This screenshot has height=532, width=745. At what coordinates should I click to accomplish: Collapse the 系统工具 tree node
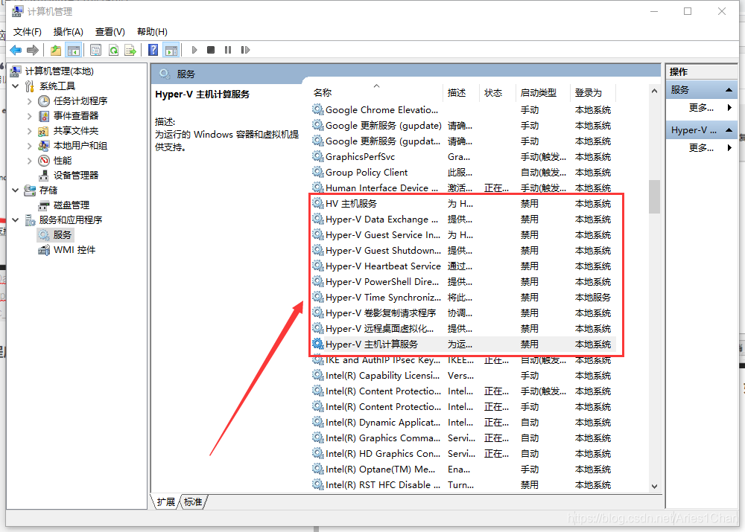(x=15, y=86)
